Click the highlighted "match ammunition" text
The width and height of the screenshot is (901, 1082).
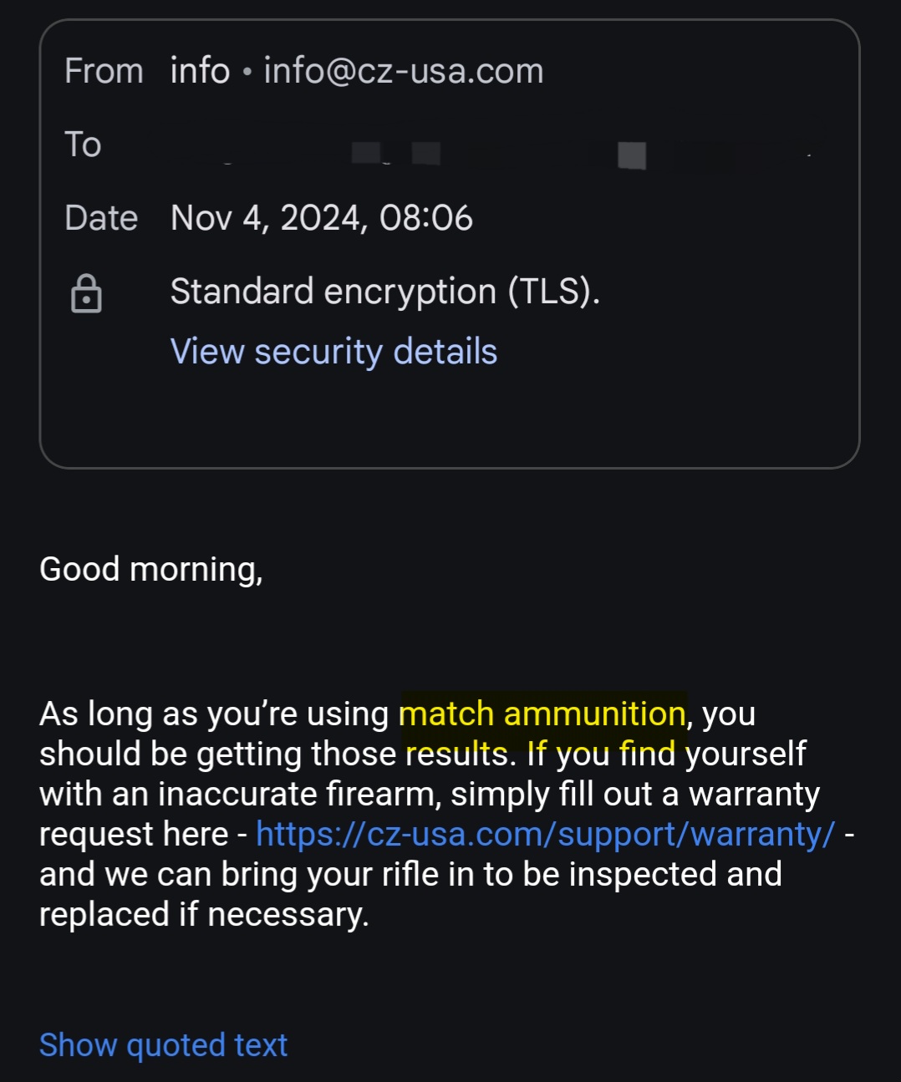click(542, 714)
